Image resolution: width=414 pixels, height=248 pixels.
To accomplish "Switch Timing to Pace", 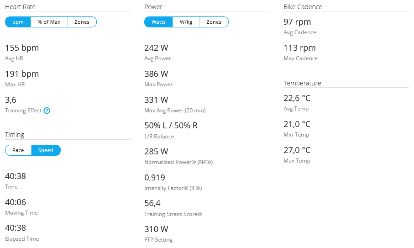I will pyautogui.click(x=18, y=150).
